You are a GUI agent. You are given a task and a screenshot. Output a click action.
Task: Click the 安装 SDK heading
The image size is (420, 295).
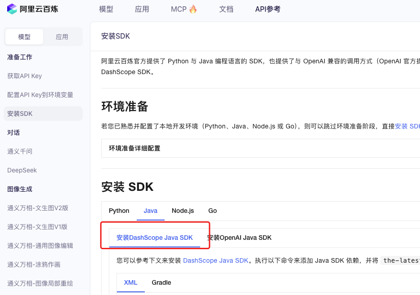coord(127,187)
